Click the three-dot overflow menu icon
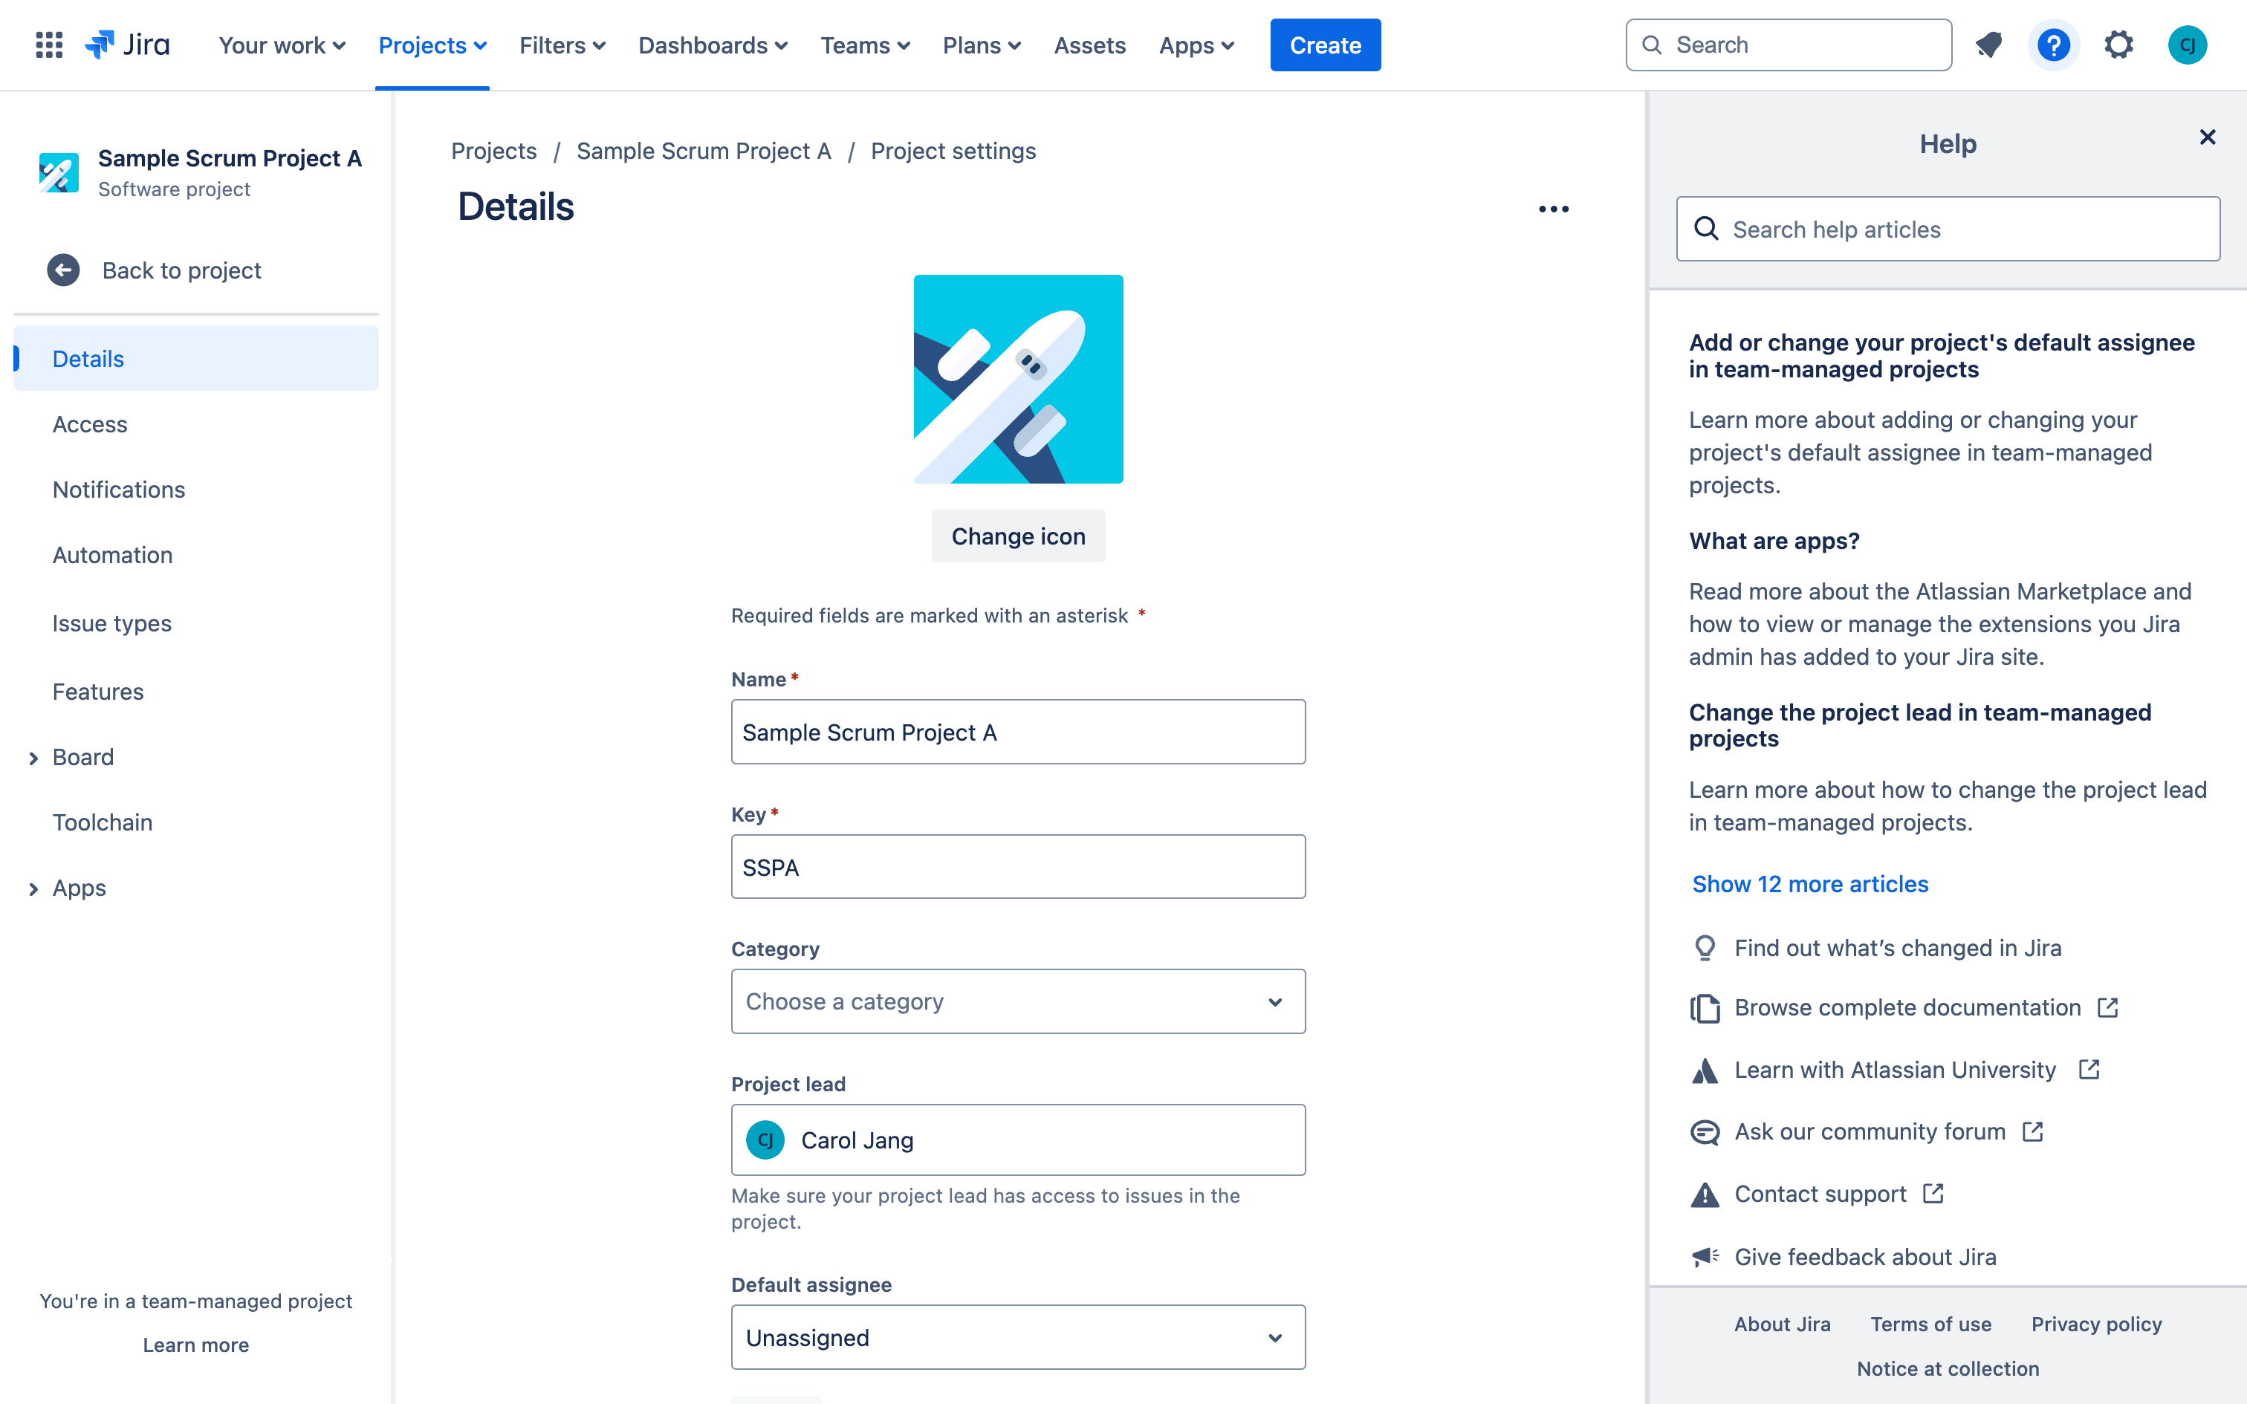This screenshot has height=1404, width=2247. point(1554,209)
